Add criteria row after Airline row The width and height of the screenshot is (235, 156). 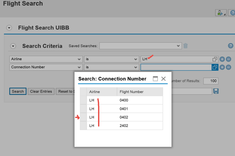[222, 59]
